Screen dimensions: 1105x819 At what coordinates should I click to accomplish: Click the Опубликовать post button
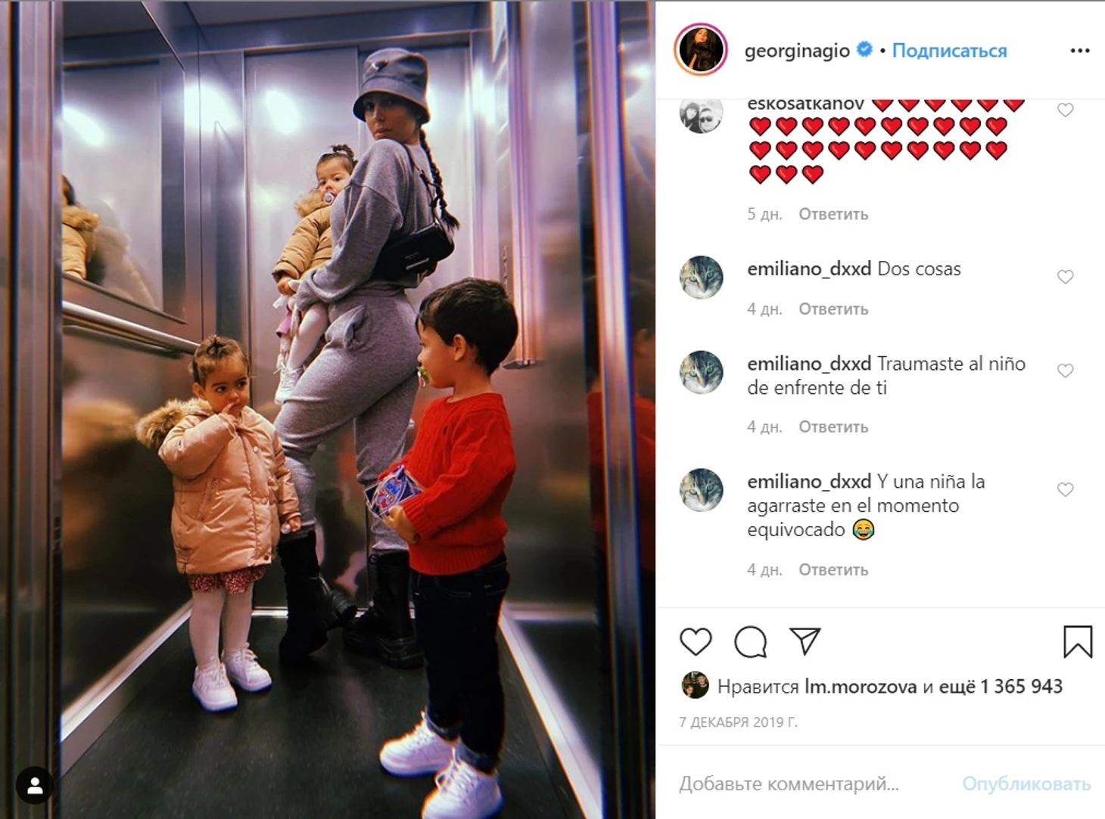click(x=1026, y=783)
